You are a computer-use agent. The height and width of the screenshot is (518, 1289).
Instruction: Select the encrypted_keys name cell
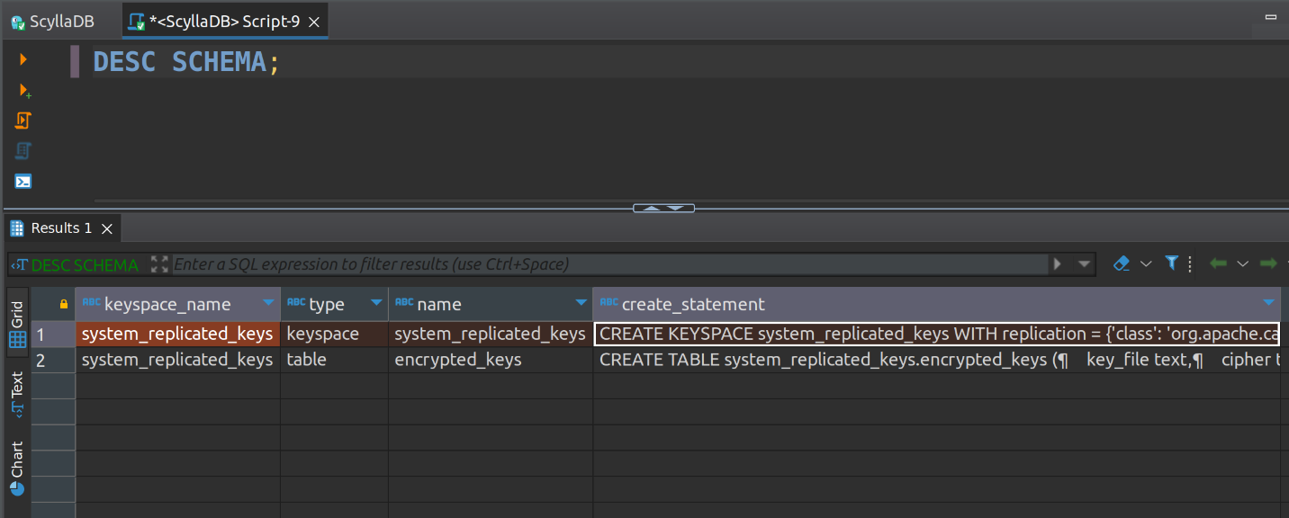pos(491,360)
